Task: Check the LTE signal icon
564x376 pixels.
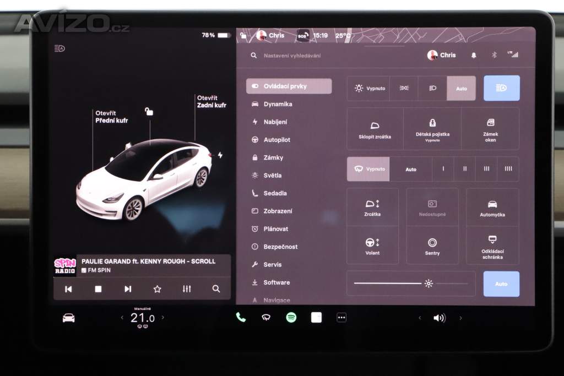Action: [513, 55]
